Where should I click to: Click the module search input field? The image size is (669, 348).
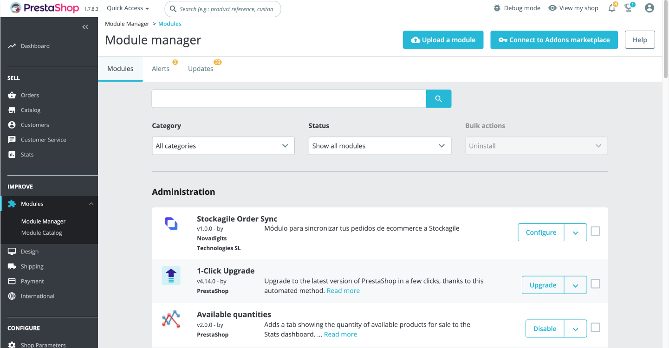[289, 99]
